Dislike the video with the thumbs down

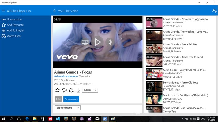pos(64,90)
